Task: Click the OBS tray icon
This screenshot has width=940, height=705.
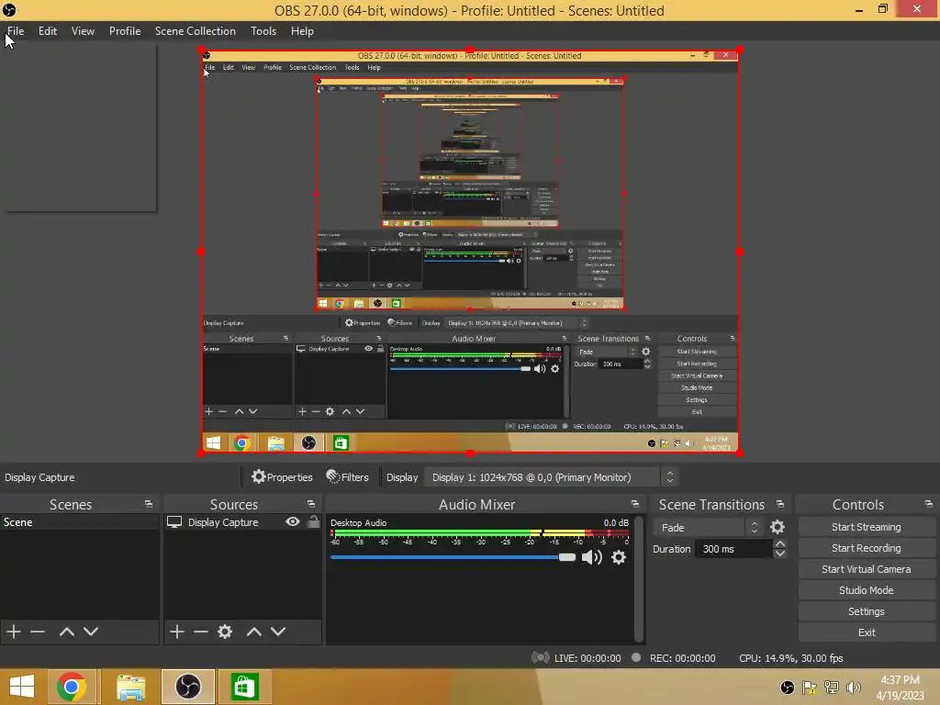Action: click(787, 688)
